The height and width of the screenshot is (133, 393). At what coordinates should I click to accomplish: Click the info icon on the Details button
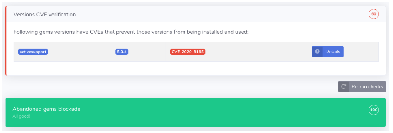click(317, 52)
